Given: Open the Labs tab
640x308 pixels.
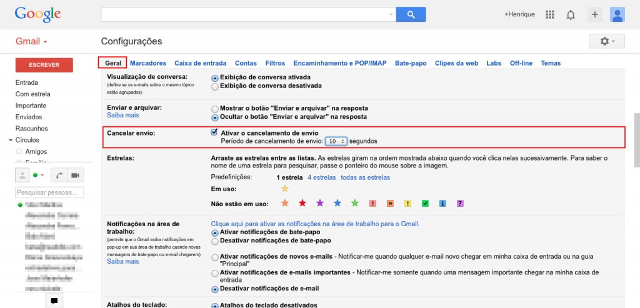Looking at the screenshot, I should coord(494,63).
